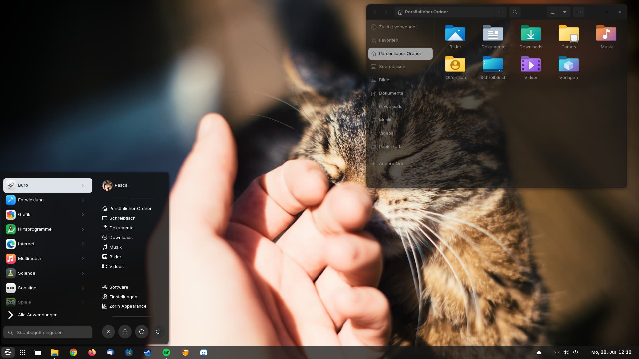Toggle list view in file manager
Screen dimensions: 639x359
[x=552, y=12]
